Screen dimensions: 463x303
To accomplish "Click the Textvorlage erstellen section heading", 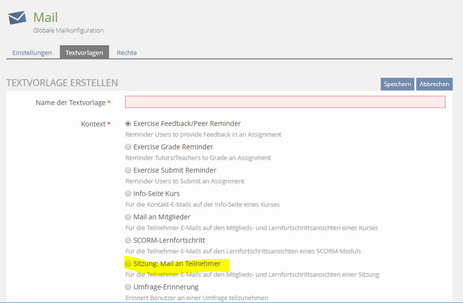I will pyautogui.click(x=62, y=83).
